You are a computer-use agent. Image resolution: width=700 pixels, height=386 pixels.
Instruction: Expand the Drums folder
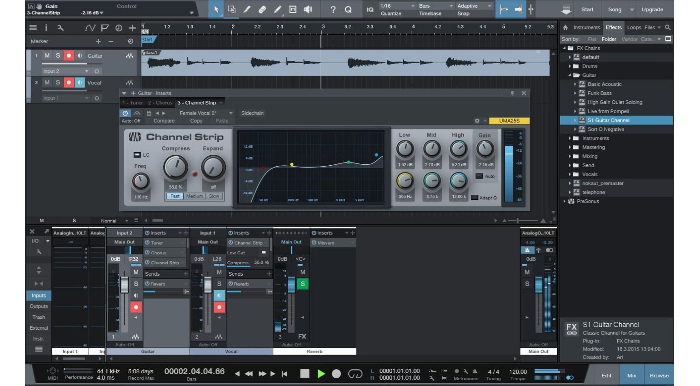(570, 66)
